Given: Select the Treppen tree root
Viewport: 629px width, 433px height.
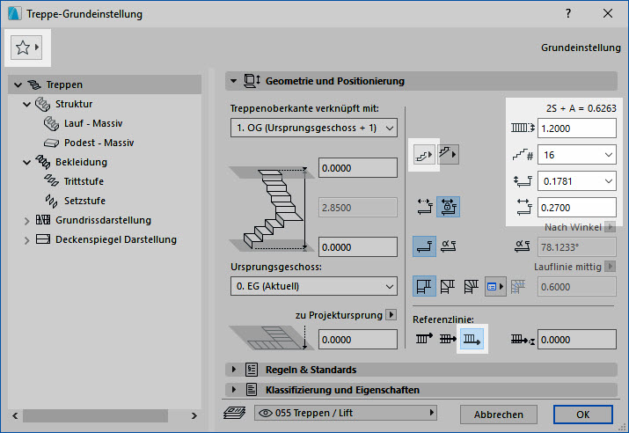Looking at the screenshot, I should point(105,84).
